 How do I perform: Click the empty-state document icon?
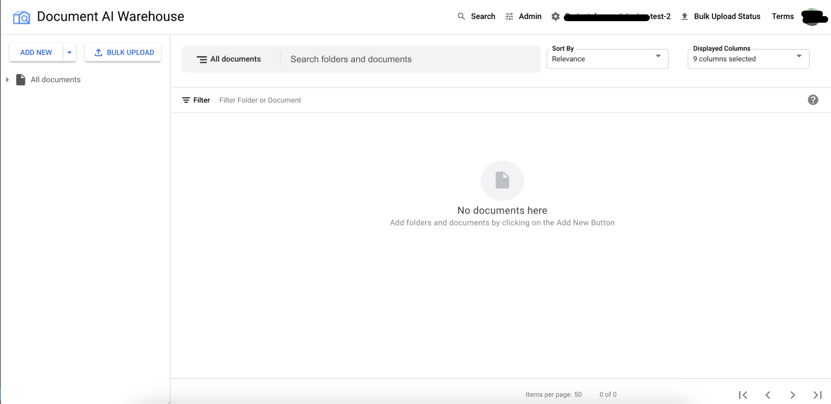pos(502,180)
